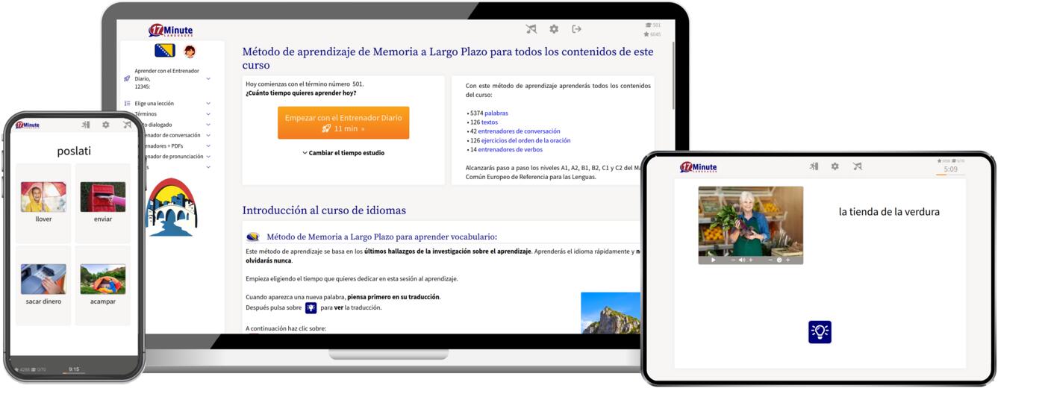Click the 501 score counter in the laptop header
1045x397 pixels.
[x=652, y=25]
